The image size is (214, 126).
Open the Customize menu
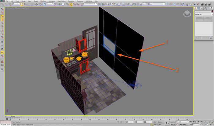[80, 1]
